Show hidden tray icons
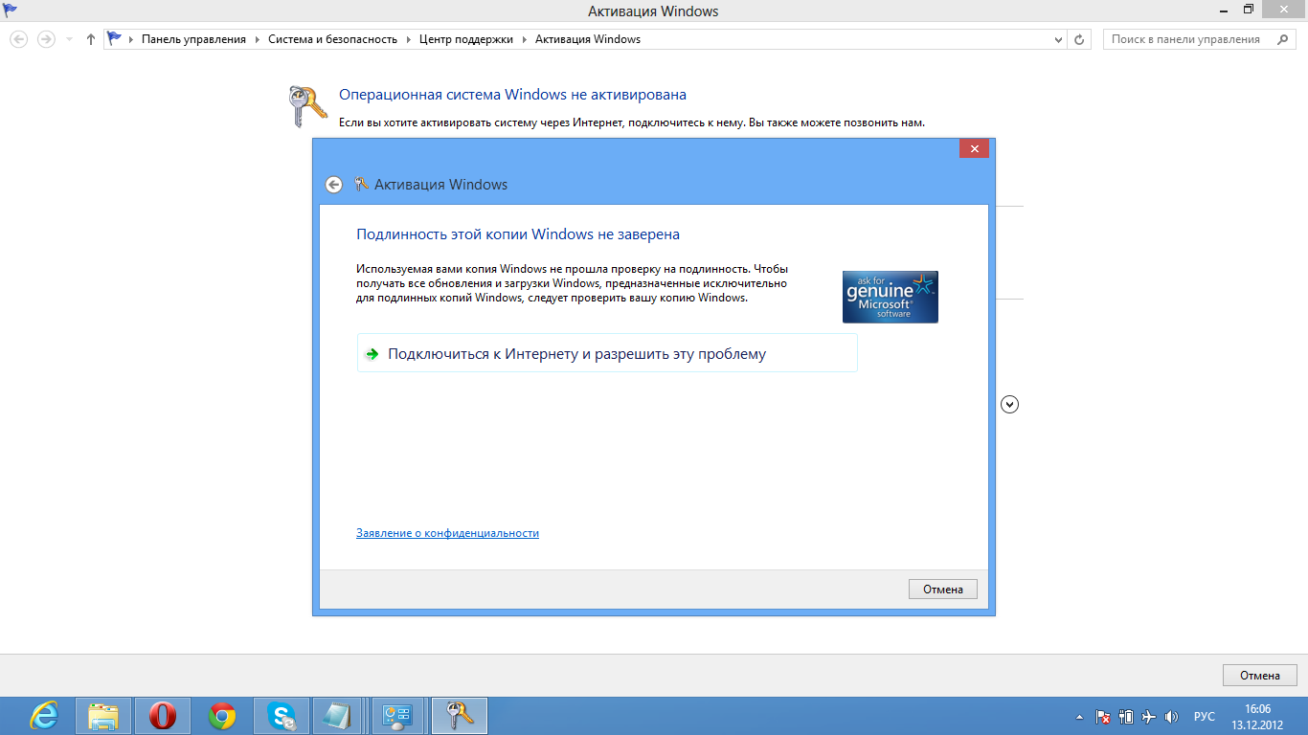 tap(1080, 717)
